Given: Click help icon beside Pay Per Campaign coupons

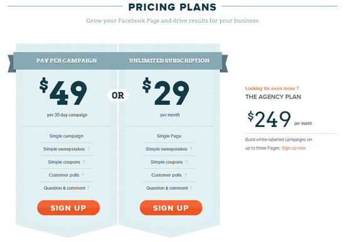Looking at the screenshot, I should [x=84, y=162].
